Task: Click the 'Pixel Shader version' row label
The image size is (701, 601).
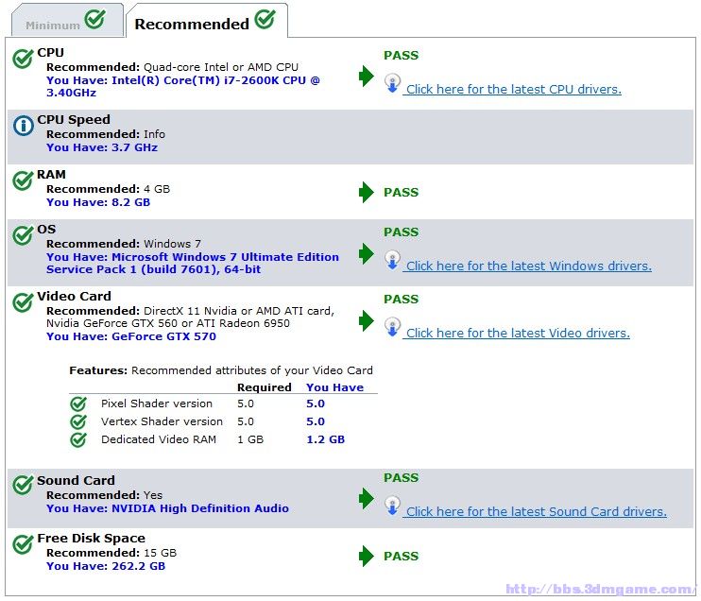Action: click(157, 404)
